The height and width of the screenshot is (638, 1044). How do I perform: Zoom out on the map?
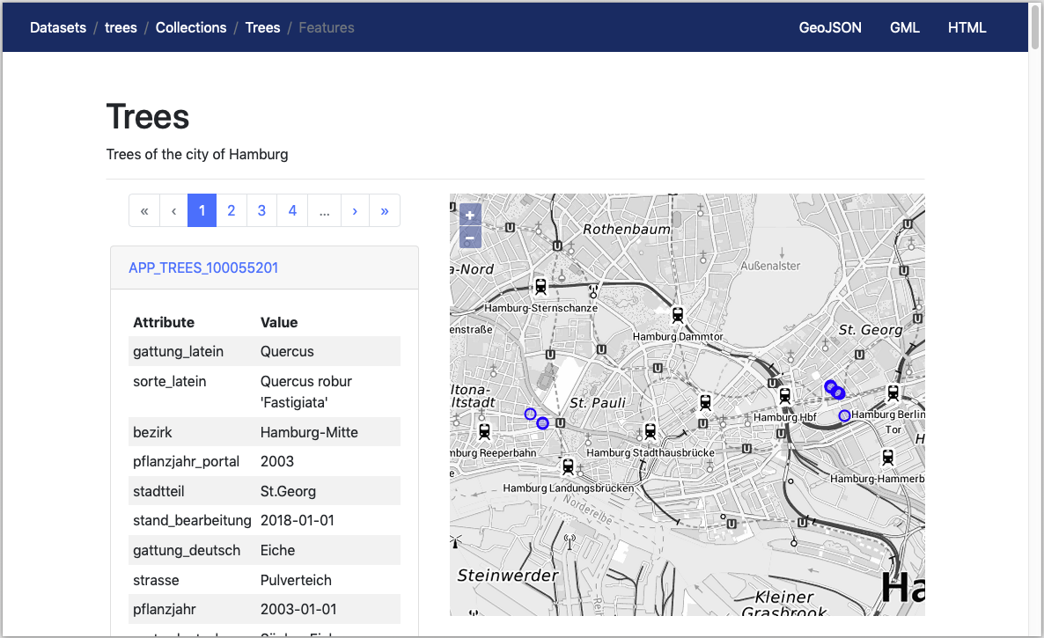coord(470,238)
